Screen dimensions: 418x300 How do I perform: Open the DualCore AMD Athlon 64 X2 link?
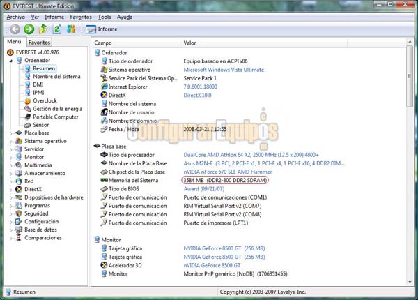pos(251,155)
